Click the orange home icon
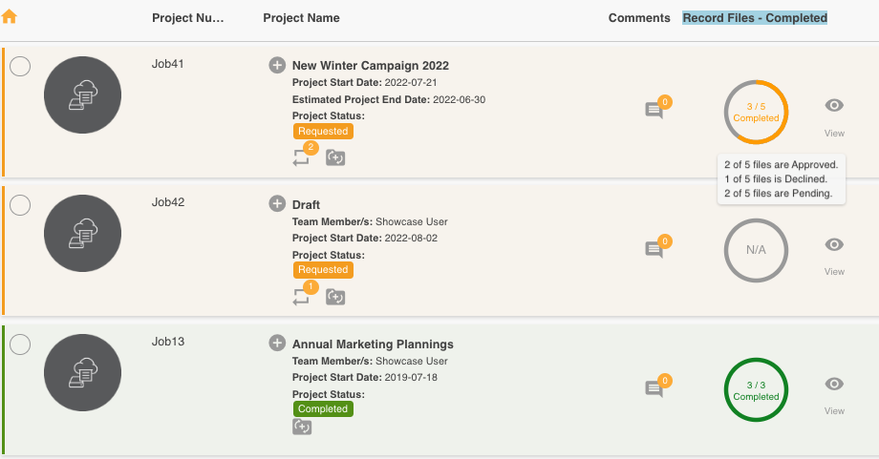The height and width of the screenshot is (459, 879). [11, 16]
